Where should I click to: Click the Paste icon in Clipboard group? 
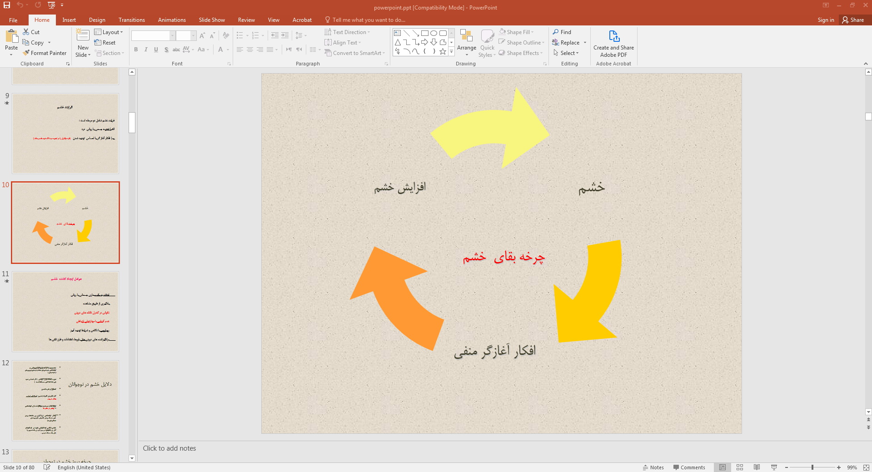(x=11, y=36)
